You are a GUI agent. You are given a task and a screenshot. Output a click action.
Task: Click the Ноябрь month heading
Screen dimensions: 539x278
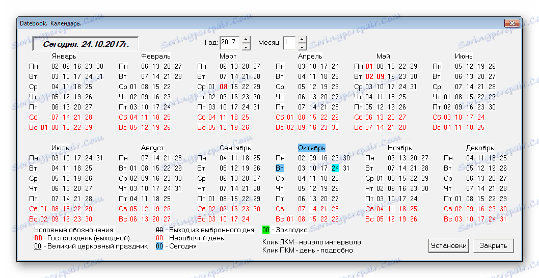[x=400, y=148]
